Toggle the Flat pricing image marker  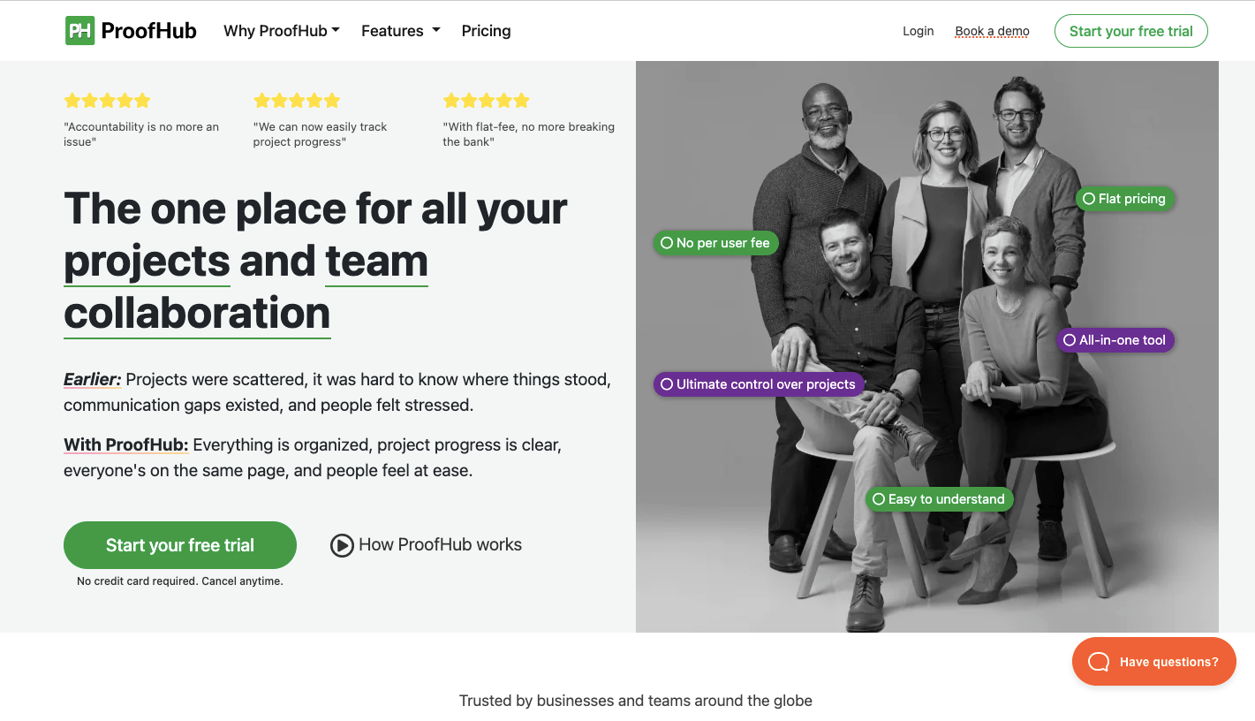1124,199
